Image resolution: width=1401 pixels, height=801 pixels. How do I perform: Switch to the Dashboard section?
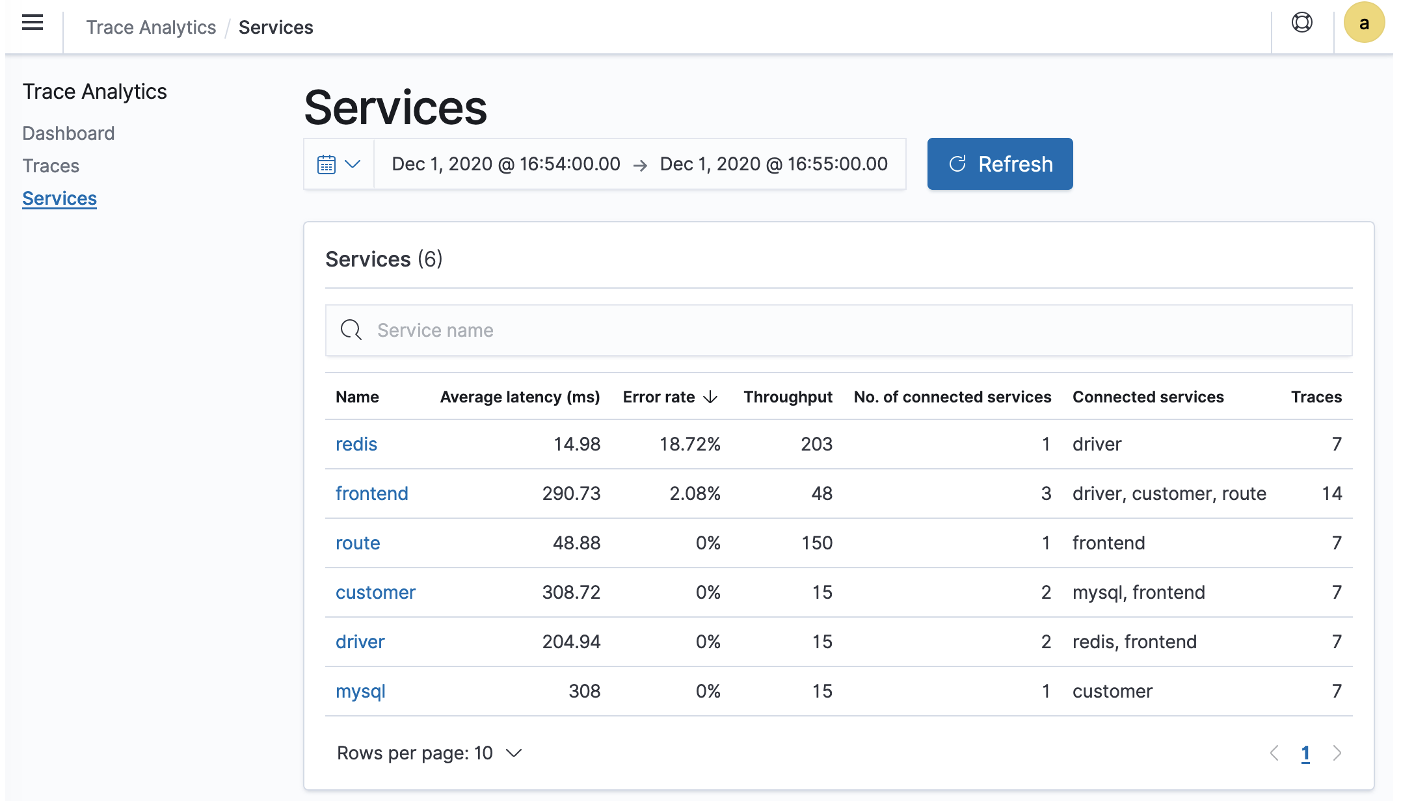coord(68,133)
